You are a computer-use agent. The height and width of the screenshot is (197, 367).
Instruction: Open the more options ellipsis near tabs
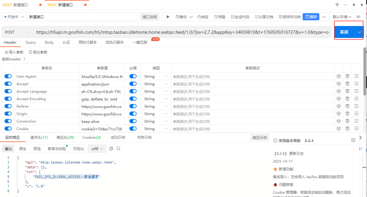click(345, 5)
